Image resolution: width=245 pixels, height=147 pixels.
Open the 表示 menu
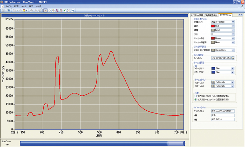pyautogui.click(x=31, y=6)
